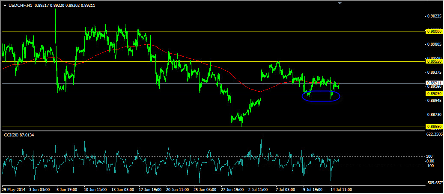The width and height of the screenshot is (444, 194).
Task: Click the current price tag 0.89211
Action: coord(434,83)
